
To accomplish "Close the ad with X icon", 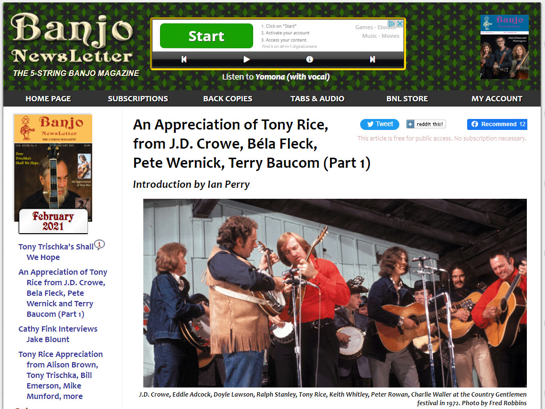I will [400, 23].
